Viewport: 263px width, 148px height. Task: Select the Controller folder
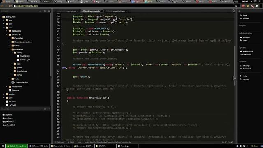(18, 38)
